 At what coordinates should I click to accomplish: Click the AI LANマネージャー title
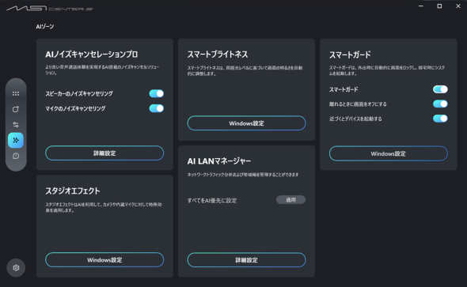pos(219,161)
